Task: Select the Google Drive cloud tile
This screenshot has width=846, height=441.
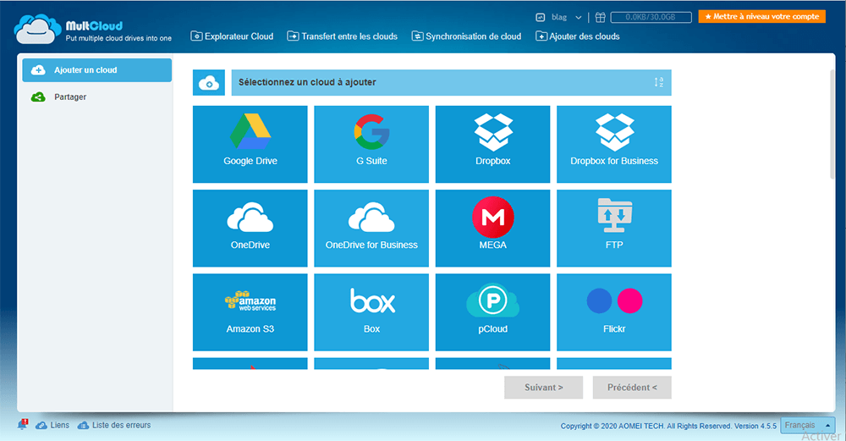Action: [250, 144]
